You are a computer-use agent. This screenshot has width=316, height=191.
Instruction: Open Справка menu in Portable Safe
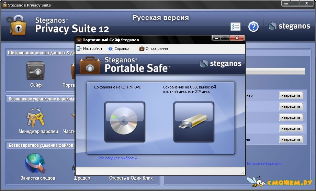pos(119,49)
